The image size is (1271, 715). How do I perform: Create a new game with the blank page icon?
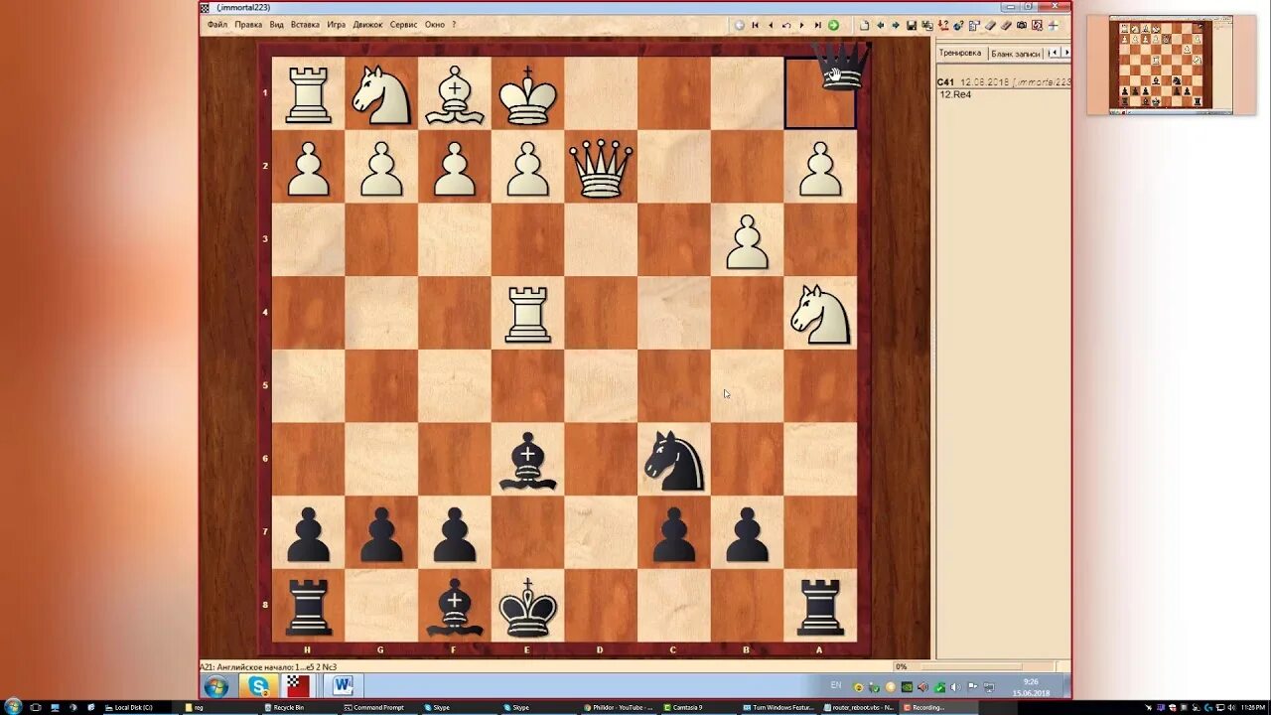click(x=864, y=25)
